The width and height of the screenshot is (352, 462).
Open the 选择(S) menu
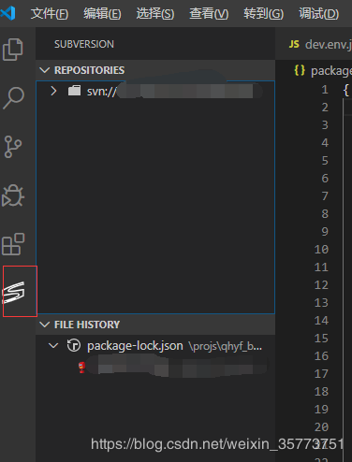coord(155,13)
